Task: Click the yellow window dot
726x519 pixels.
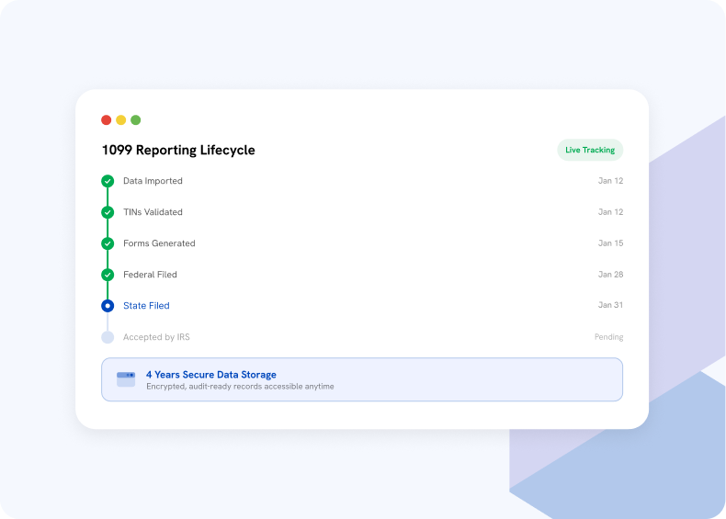Action: point(120,120)
